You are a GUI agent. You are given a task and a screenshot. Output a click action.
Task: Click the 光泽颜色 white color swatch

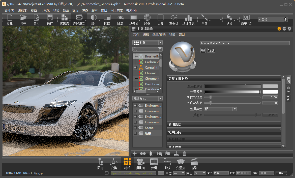pos(270,92)
